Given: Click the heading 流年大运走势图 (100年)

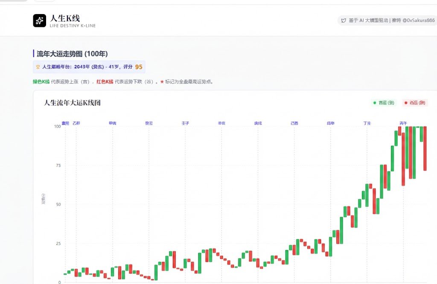Looking at the screenshot, I should 72,54.
